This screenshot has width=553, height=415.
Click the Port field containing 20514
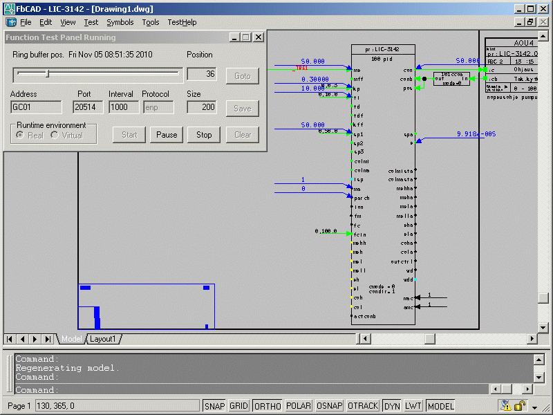(88, 107)
